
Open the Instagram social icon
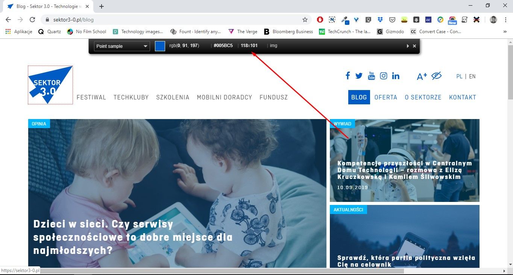383,76
